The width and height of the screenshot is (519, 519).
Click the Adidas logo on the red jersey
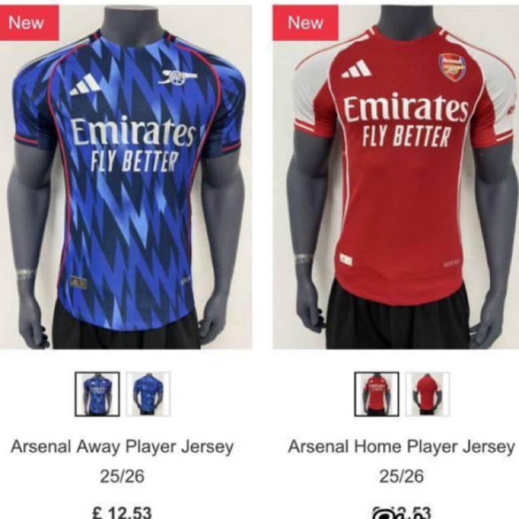click(x=356, y=69)
